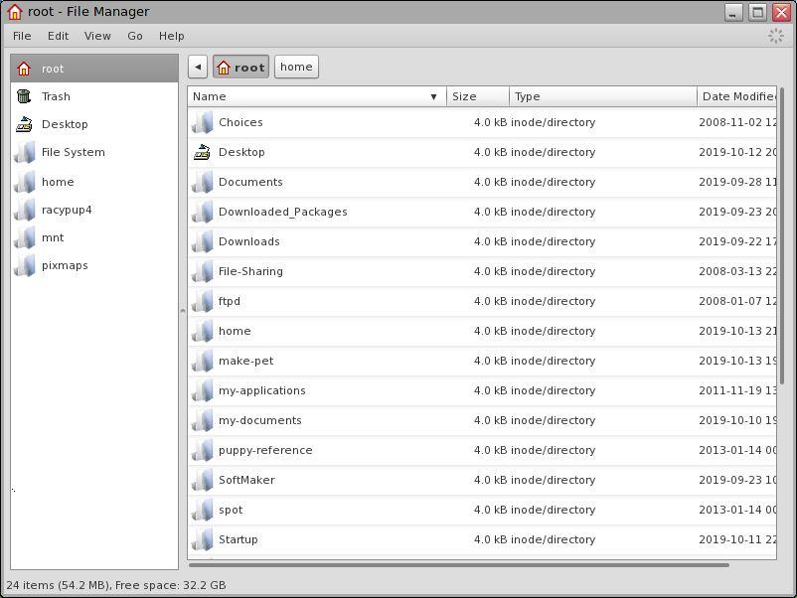Sort by the Type column header

point(603,96)
